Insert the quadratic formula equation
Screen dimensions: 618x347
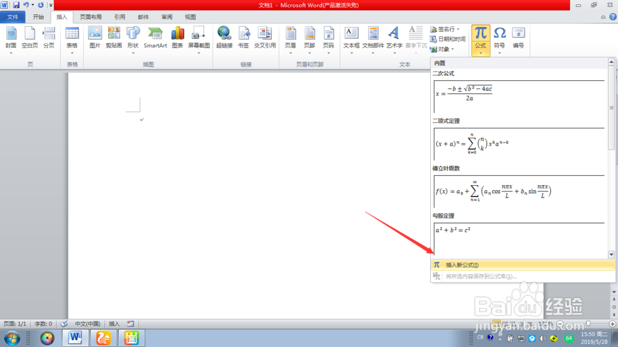tap(519, 96)
